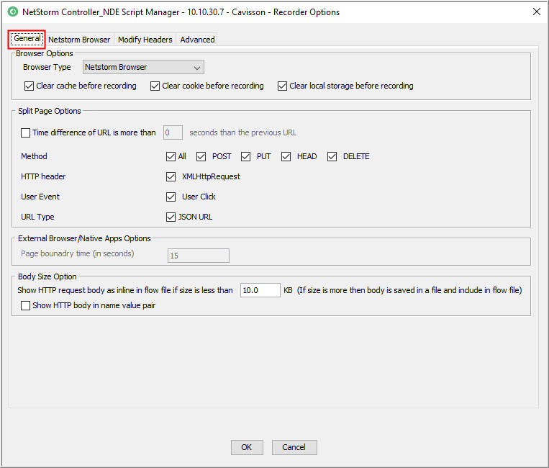Enable Show HTTP body in name value pair
The image size is (549, 468).
[25, 305]
